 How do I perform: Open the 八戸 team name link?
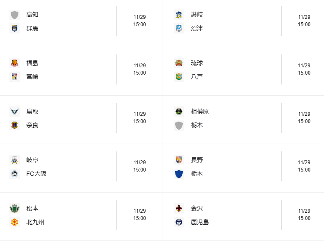pos(197,77)
